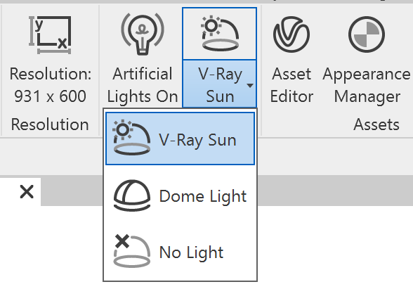This screenshot has width=413, height=289.
Task: Click the Assets panel title
Action: (x=376, y=124)
